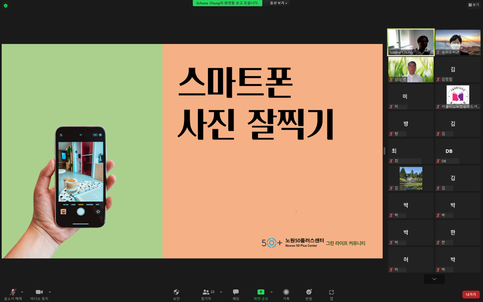Open the 앱 (Apps) panel

coord(332,292)
